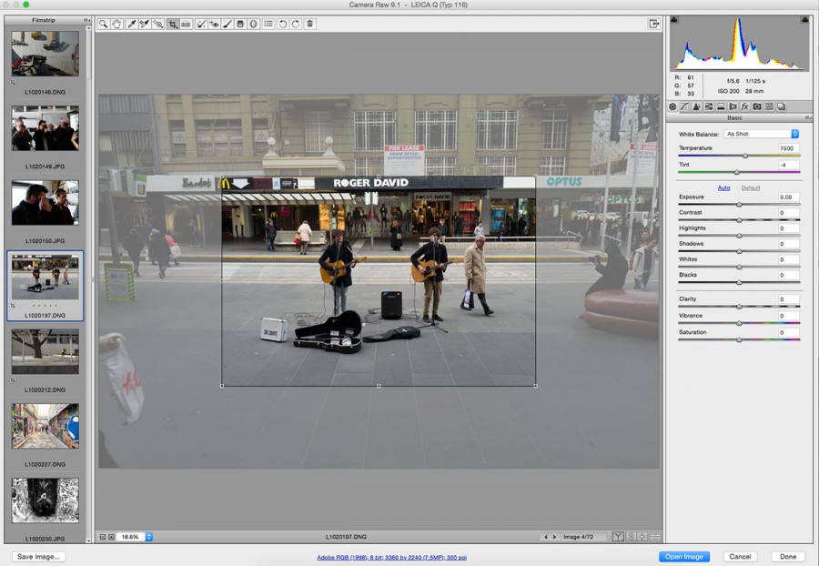This screenshot has height=566, width=819.
Task: Open the Camera Raw preferences dialog
Action: click(268, 24)
